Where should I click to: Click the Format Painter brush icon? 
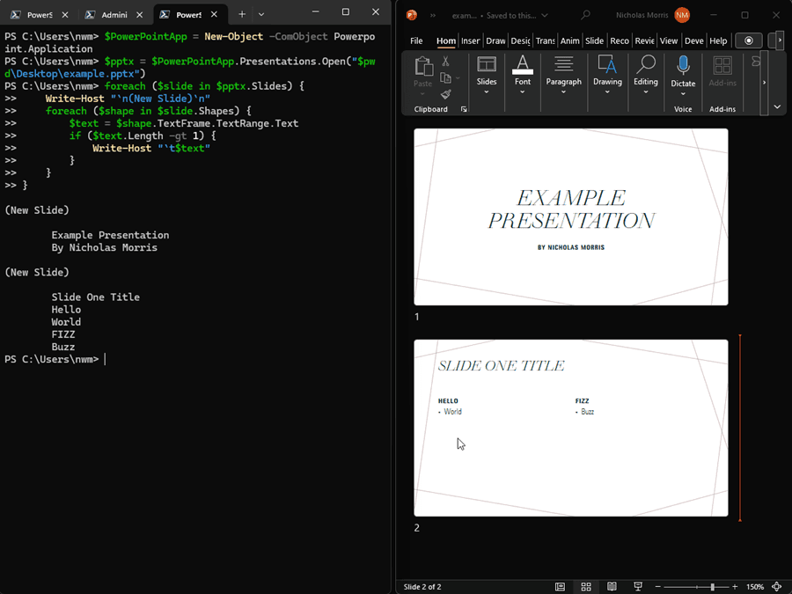tap(445, 94)
